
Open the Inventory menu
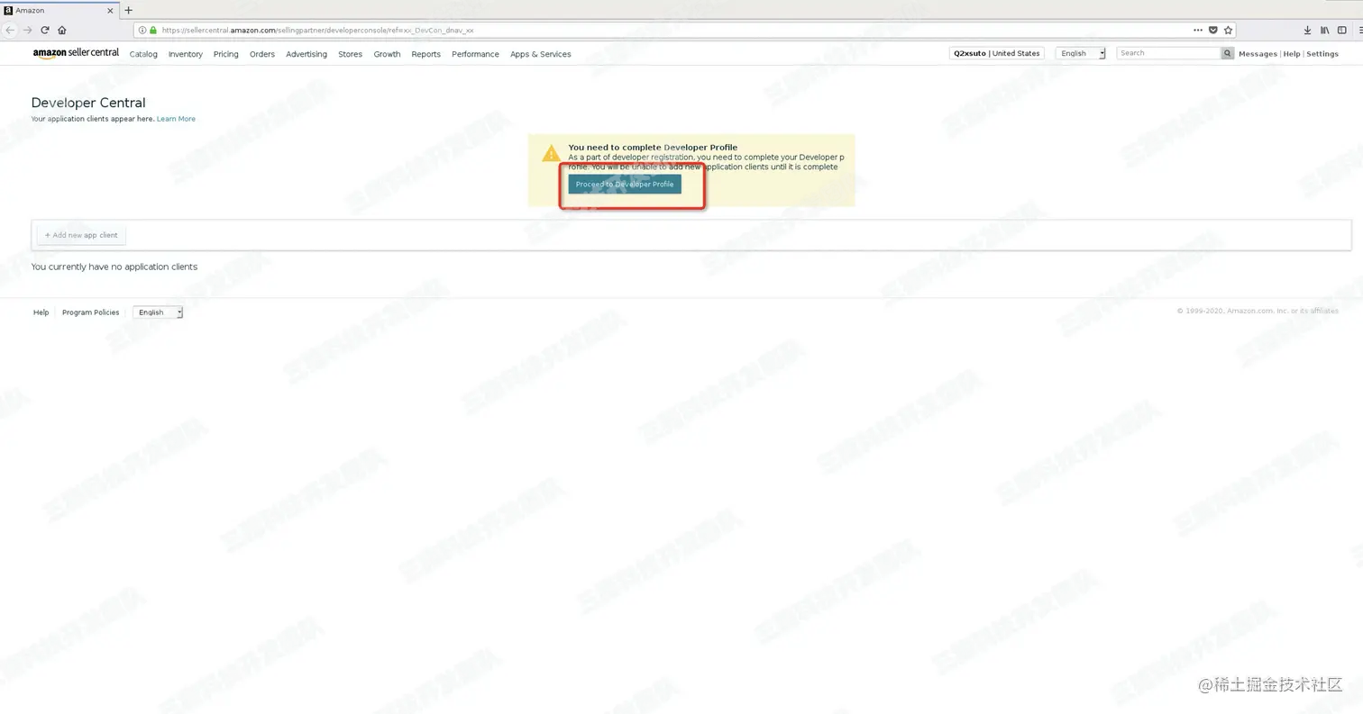click(x=185, y=54)
